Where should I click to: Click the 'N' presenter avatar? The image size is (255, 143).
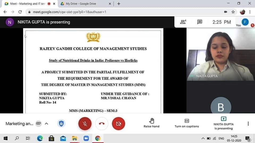pos(10,22)
